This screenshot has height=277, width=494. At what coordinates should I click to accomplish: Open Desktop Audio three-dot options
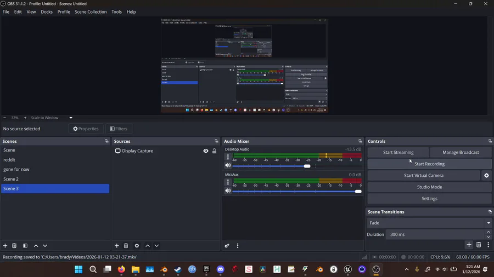228,157
